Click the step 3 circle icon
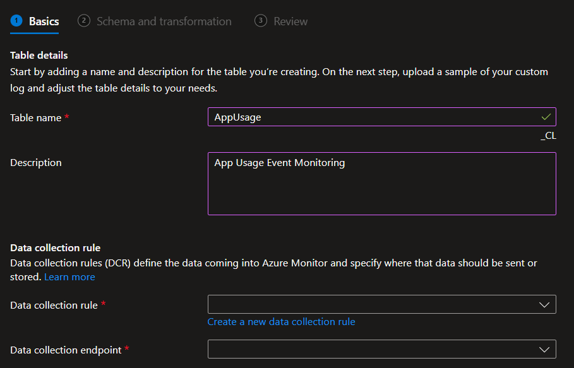Viewport: 574px width, 368px height. [260, 21]
